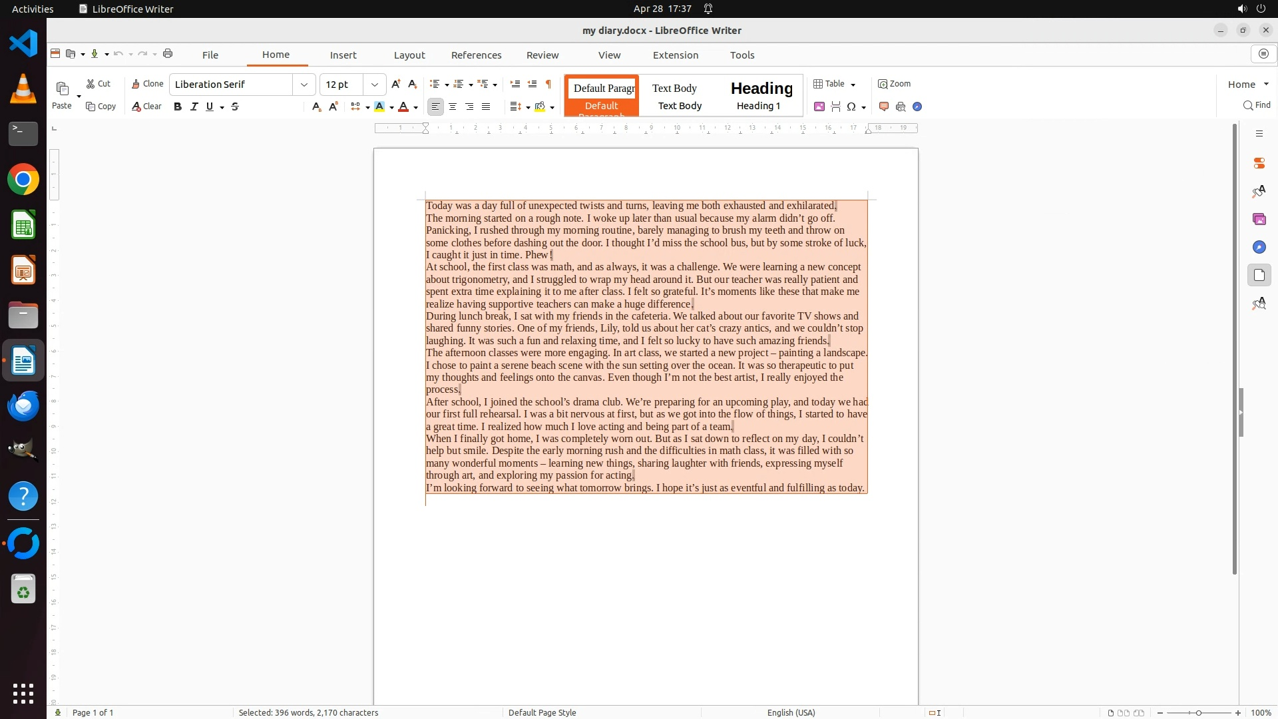Expand the font name dropdown
This screenshot has width=1278, height=719.
click(x=304, y=85)
